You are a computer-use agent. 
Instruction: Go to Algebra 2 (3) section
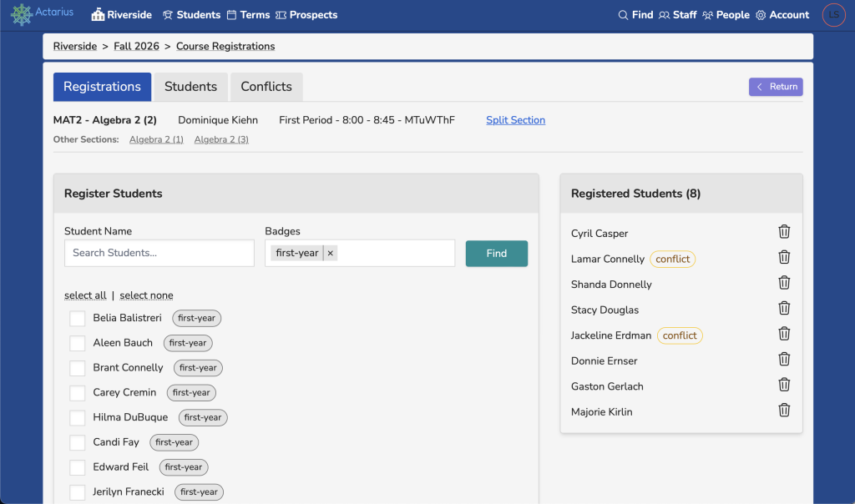click(221, 139)
